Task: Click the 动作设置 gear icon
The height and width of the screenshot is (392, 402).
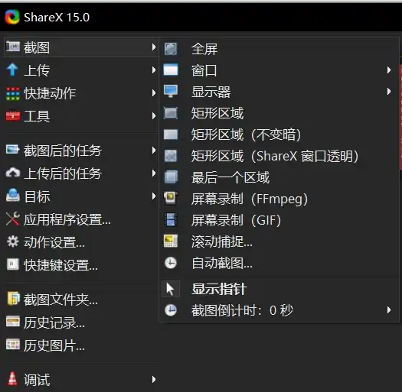Action: pyautogui.click(x=13, y=241)
